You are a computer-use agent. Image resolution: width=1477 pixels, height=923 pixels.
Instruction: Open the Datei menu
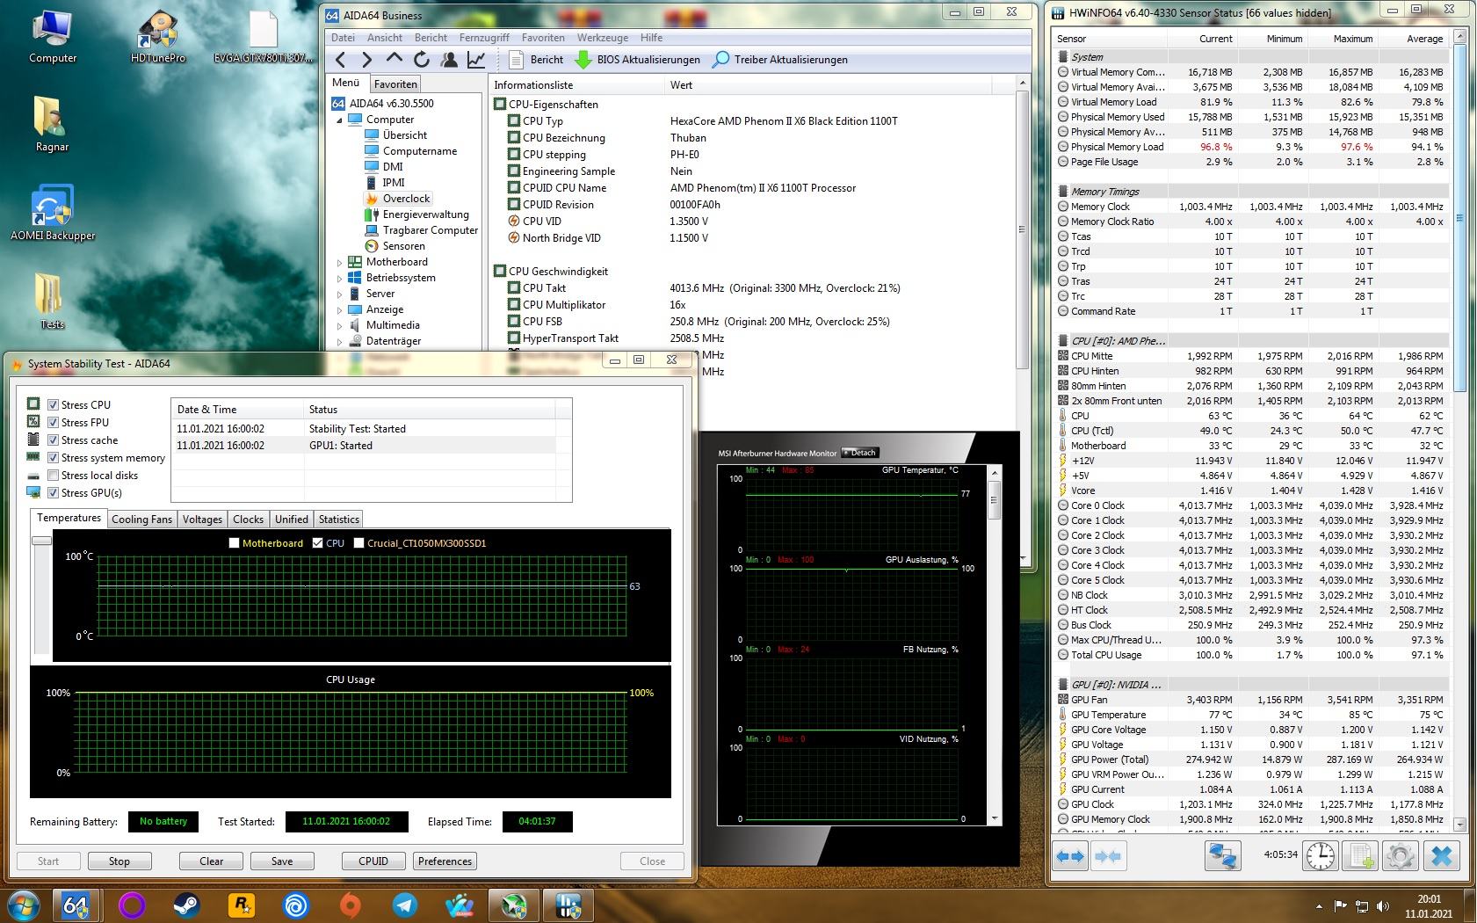click(343, 38)
